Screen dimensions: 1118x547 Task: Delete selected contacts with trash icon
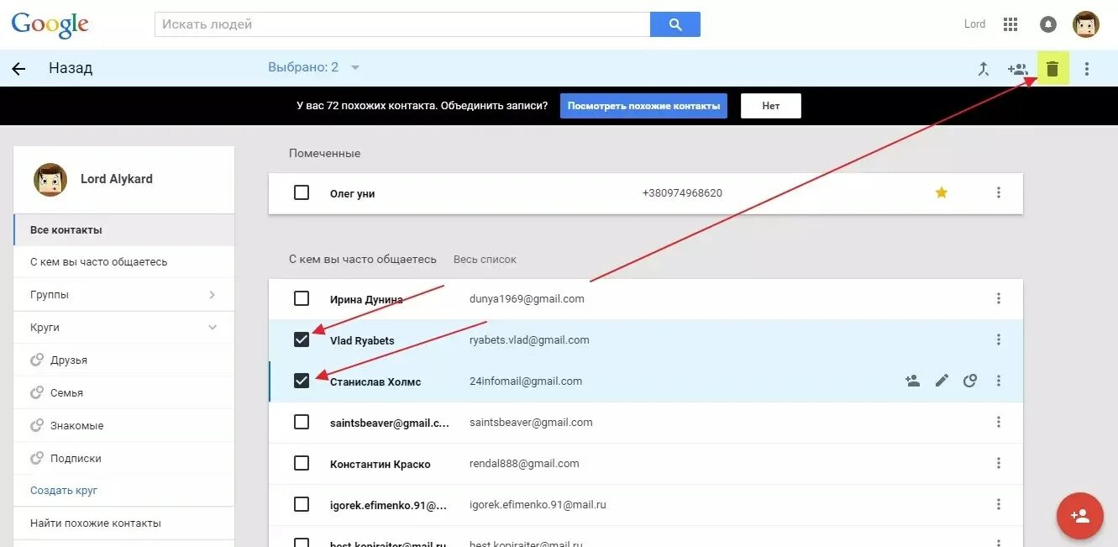[1052, 68]
